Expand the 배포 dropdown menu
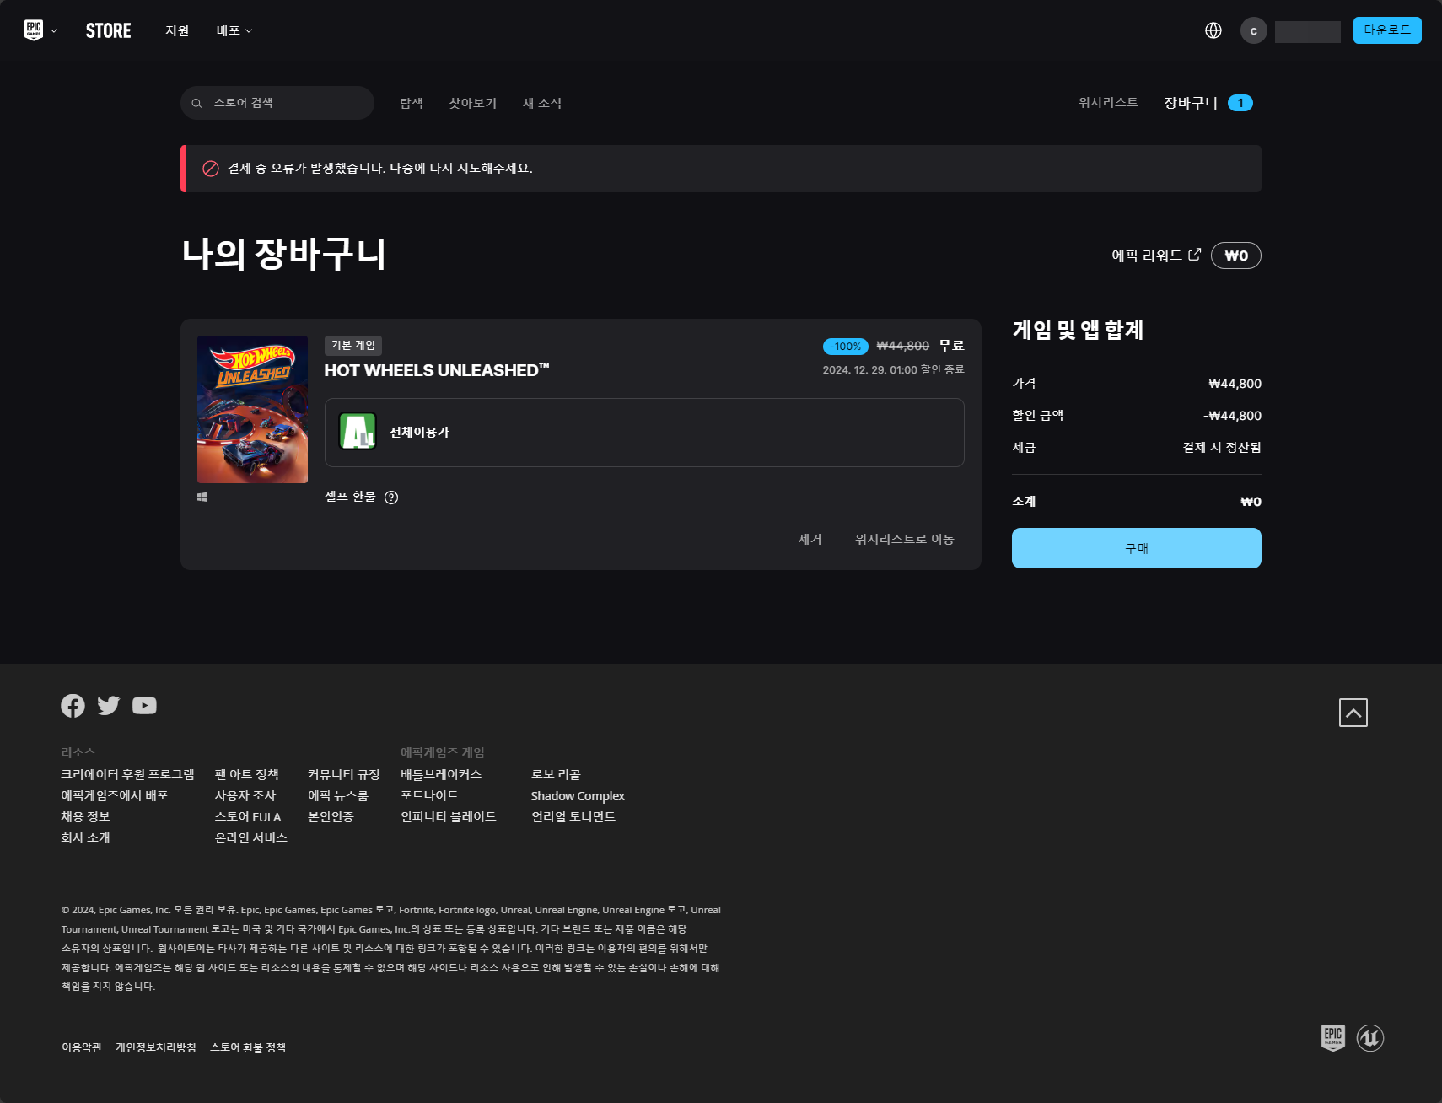The height and width of the screenshot is (1103, 1442). pos(234,30)
